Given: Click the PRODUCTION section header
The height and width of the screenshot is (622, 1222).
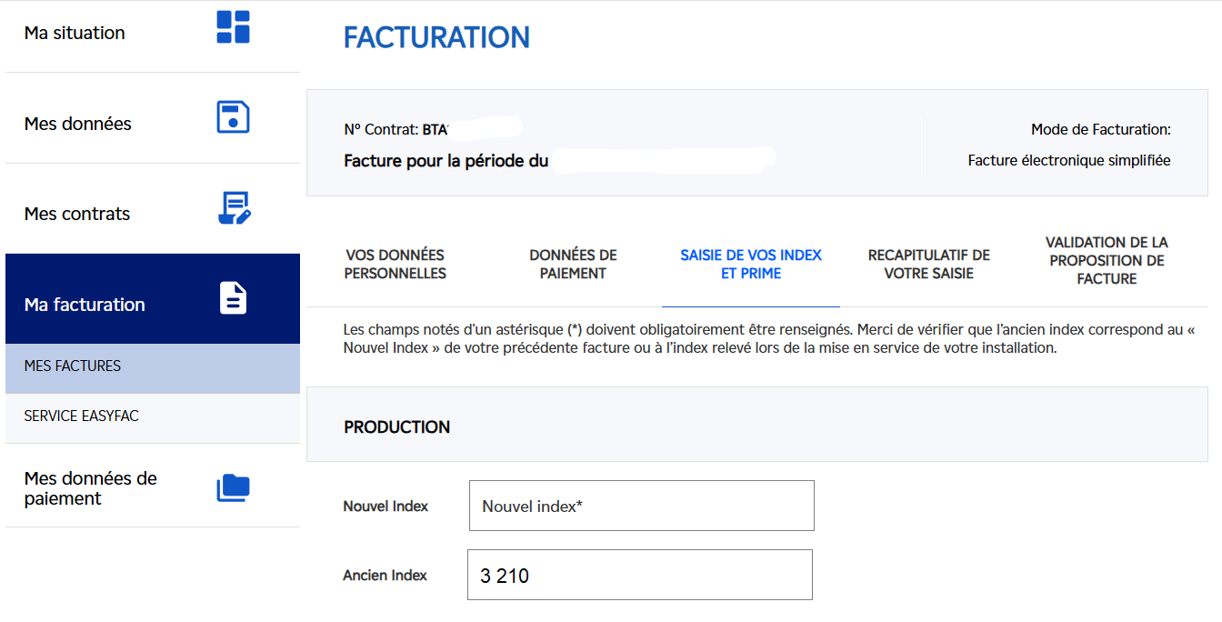Looking at the screenshot, I should (x=397, y=426).
